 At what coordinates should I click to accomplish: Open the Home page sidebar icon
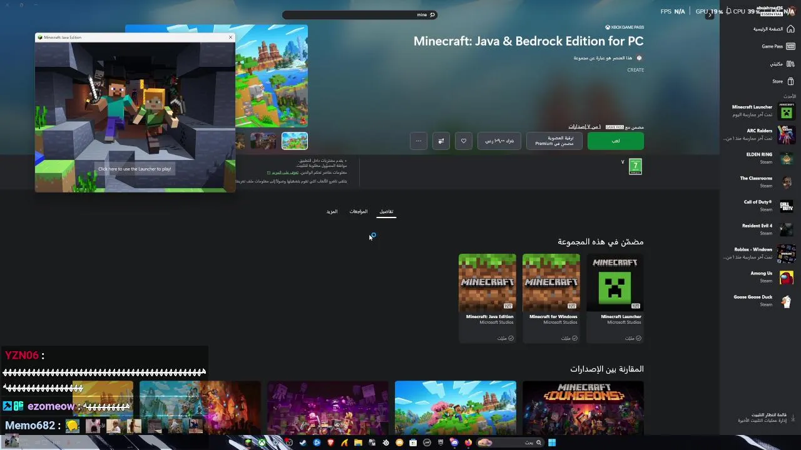pyautogui.click(x=790, y=29)
